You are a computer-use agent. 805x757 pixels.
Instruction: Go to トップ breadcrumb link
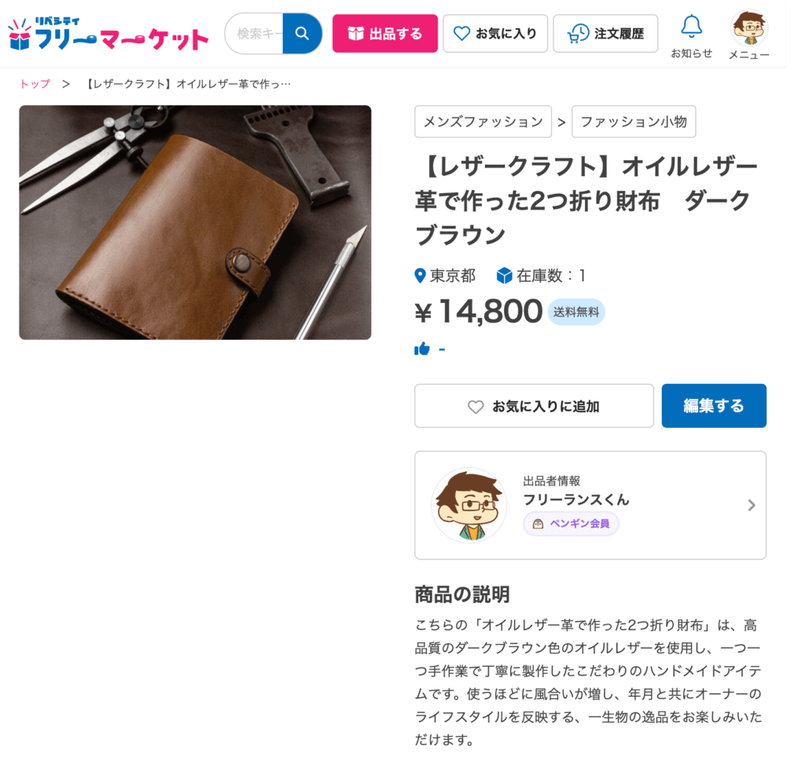35,83
